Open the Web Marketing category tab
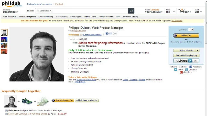 click(x=61, y=16)
